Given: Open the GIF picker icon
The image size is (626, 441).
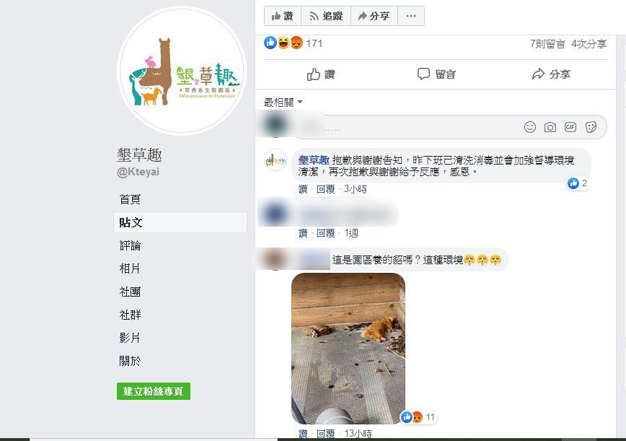Looking at the screenshot, I should tap(570, 127).
